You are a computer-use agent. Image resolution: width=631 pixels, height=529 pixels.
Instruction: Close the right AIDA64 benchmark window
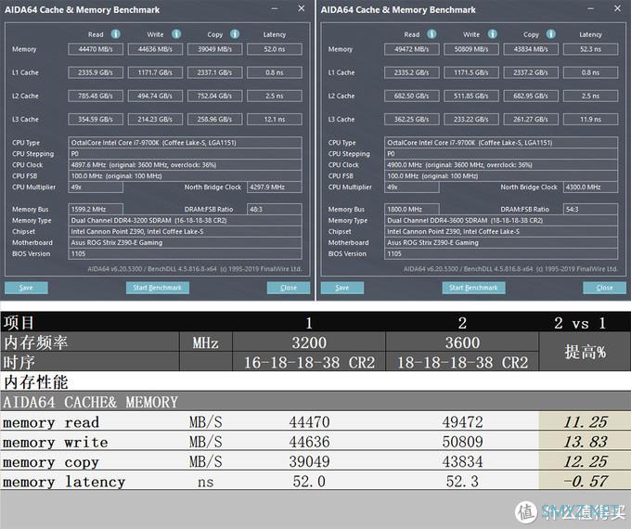618,8
